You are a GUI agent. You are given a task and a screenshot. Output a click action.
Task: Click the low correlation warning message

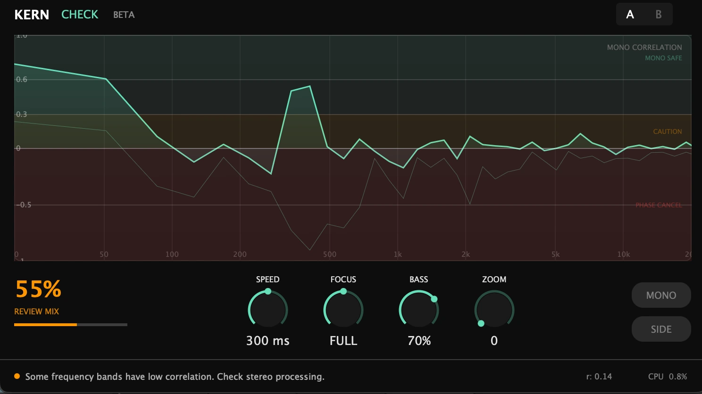175,376
